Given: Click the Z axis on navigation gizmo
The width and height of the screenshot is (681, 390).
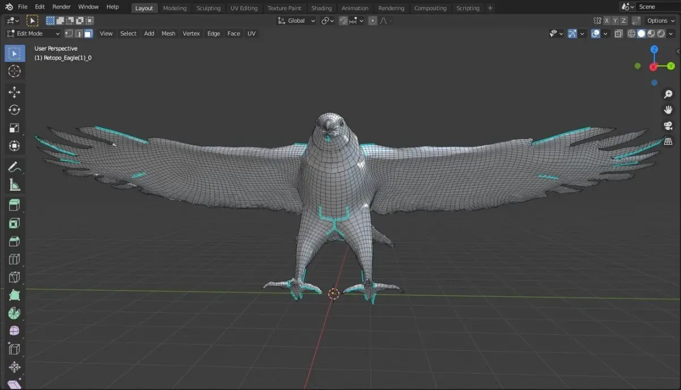Looking at the screenshot, I should click(654, 49).
